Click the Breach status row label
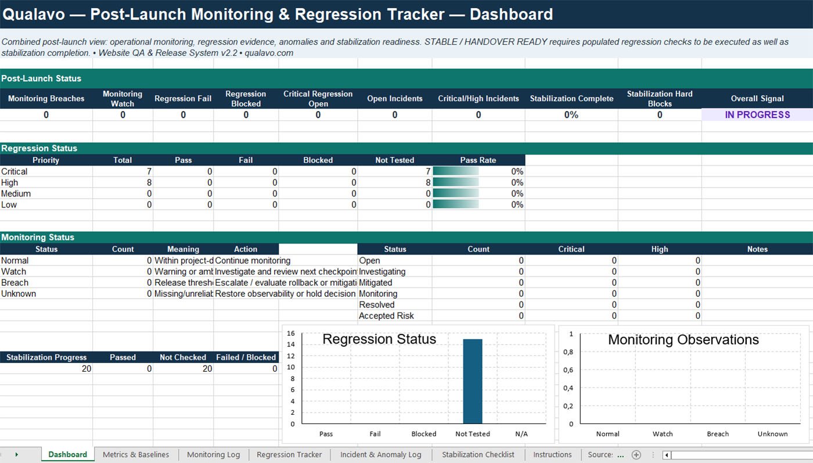 tap(46, 283)
